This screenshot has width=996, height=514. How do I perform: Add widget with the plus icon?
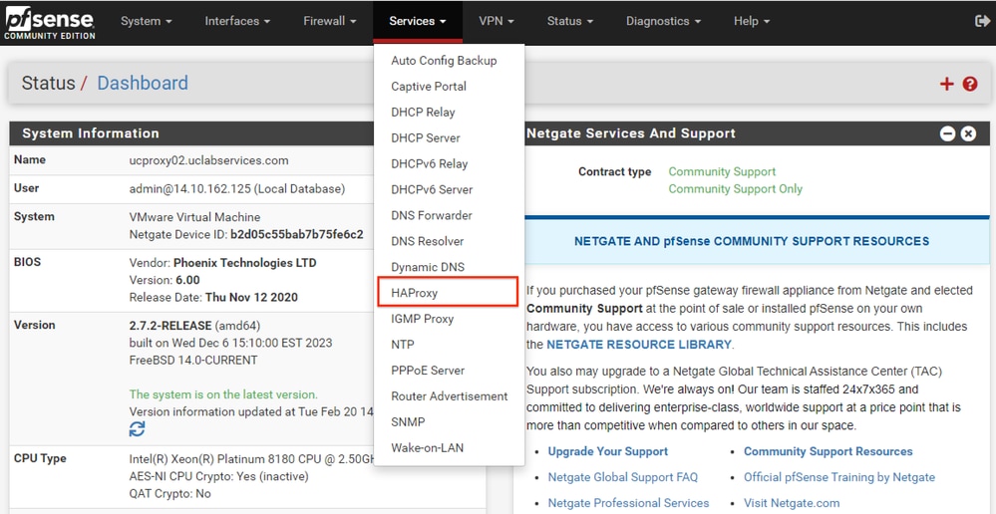tap(946, 84)
